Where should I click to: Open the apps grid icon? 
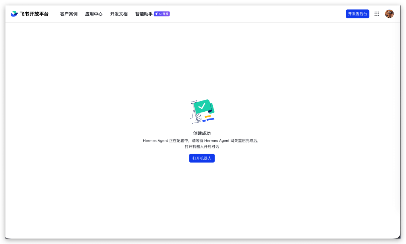click(x=377, y=14)
